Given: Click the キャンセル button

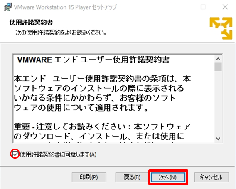Looking at the screenshot, I should click(x=211, y=177).
